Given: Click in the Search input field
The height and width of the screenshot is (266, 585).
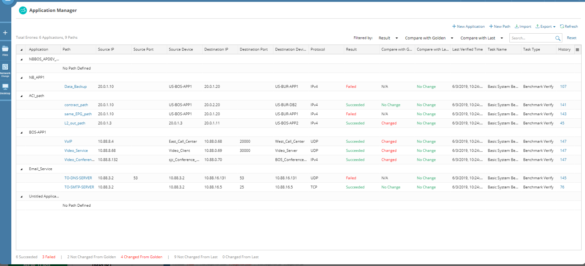Looking at the screenshot, I should point(532,38).
